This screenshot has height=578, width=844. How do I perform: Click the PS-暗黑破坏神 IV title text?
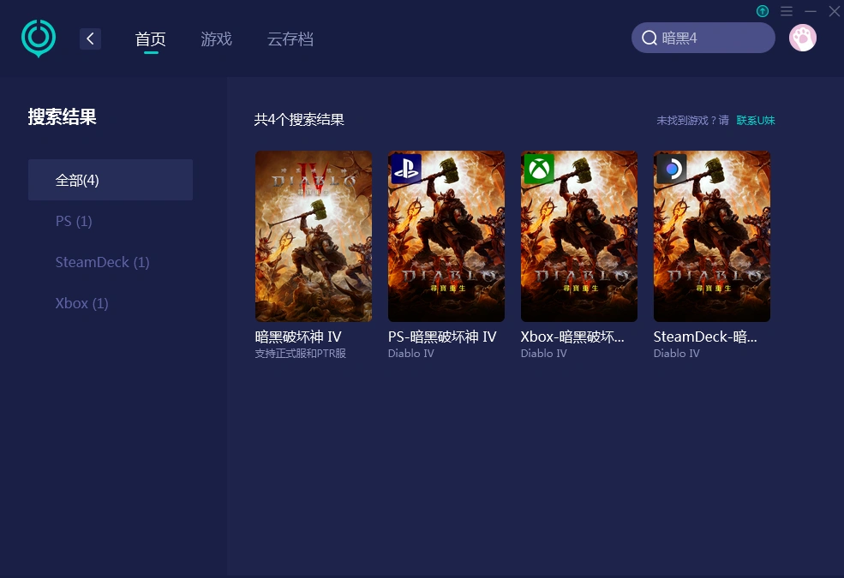(442, 337)
